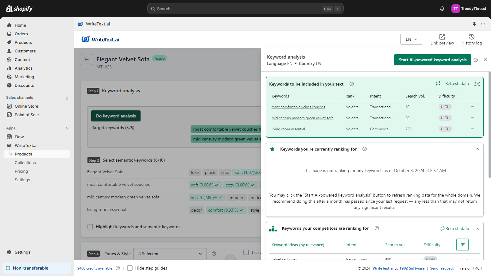This screenshot has width=491, height=276.
Task: Open WriteText.ai Collections
Action: pyautogui.click(x=25, y=163)
